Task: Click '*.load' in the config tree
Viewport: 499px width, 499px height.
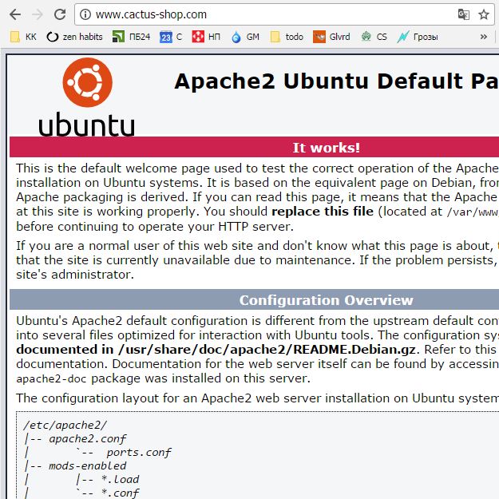Action: pyautogui.click(x=121, y=479)
